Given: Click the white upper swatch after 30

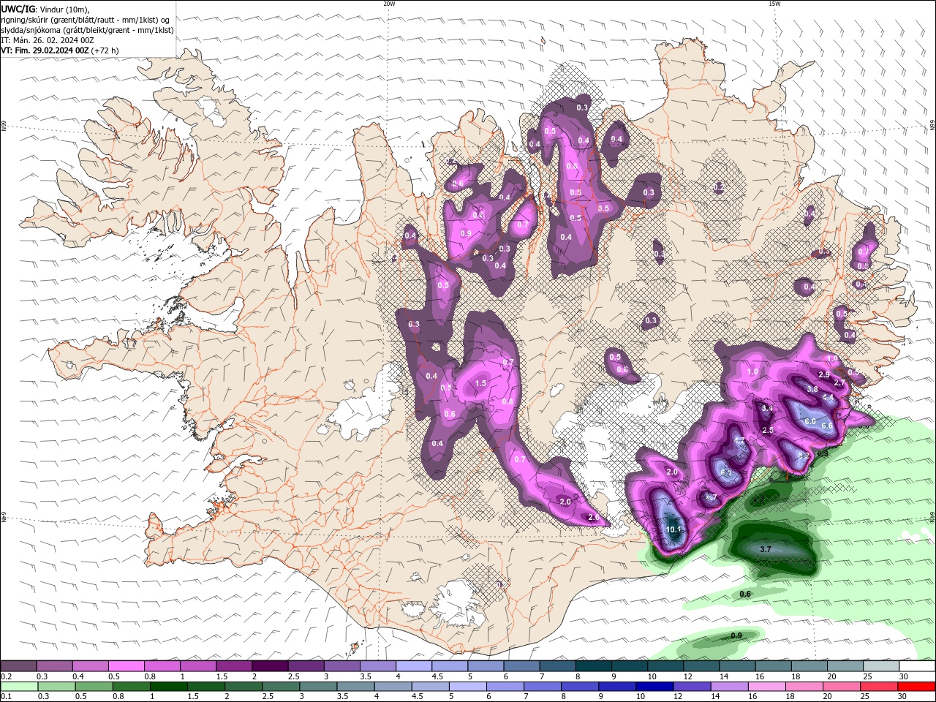Looking at the screenshot, I should coord(918,666).
